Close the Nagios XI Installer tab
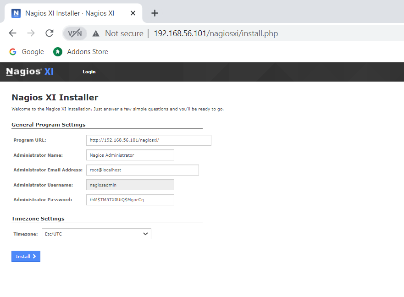This screenshot has height=297, width=404. (133, 13)
